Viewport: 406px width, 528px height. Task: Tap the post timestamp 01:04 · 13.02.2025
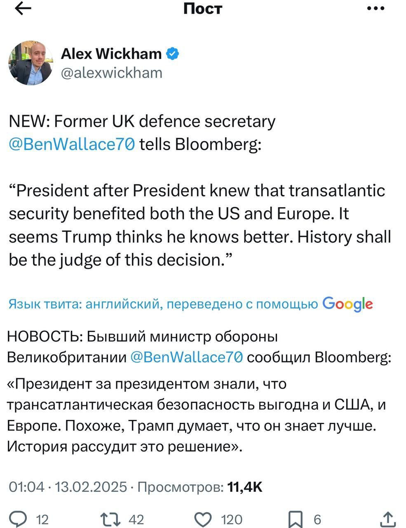[x=68, y=487]
